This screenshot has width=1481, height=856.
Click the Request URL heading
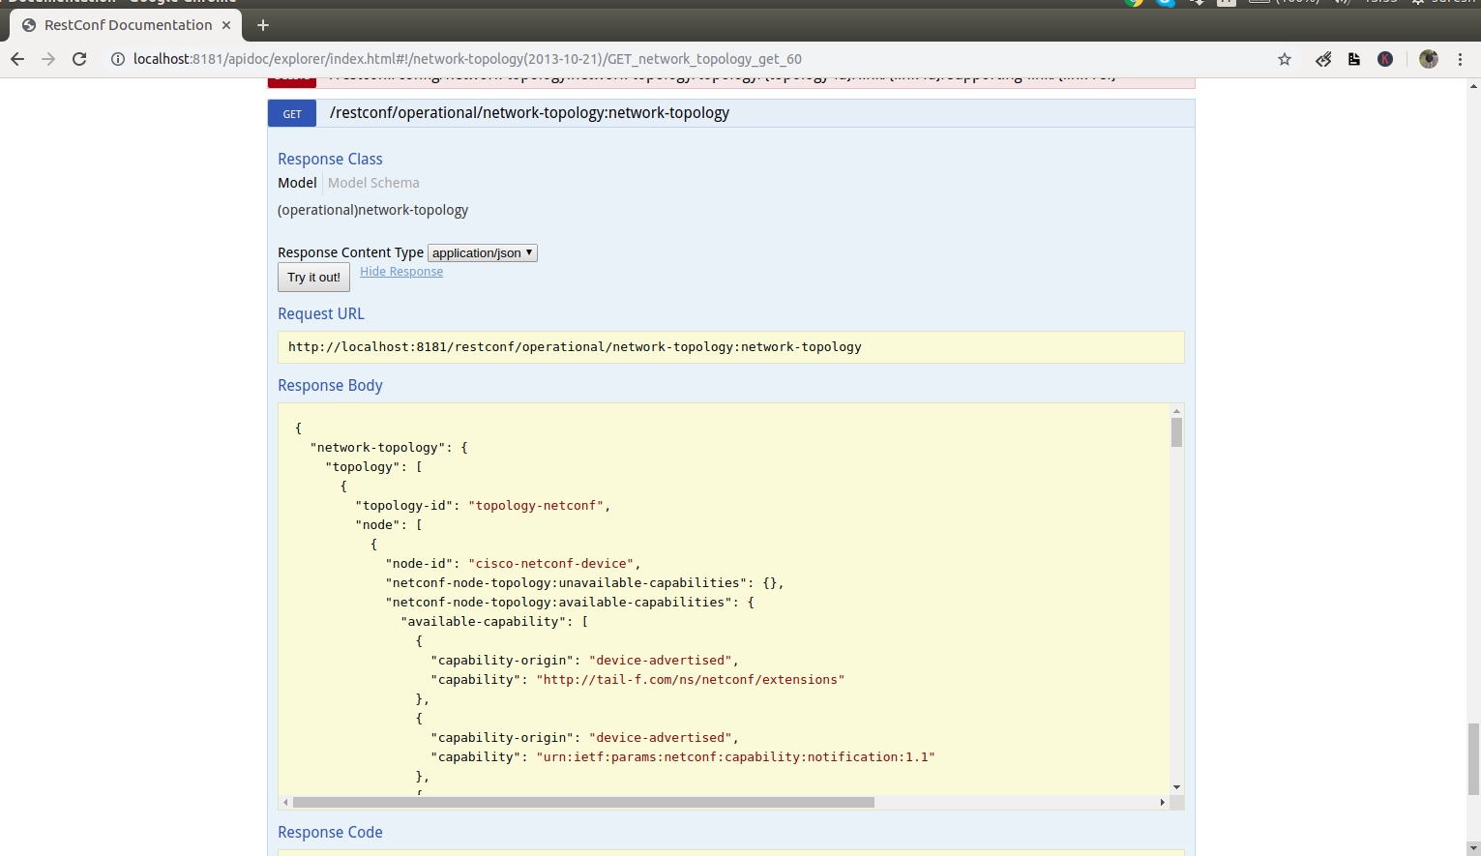321,313
